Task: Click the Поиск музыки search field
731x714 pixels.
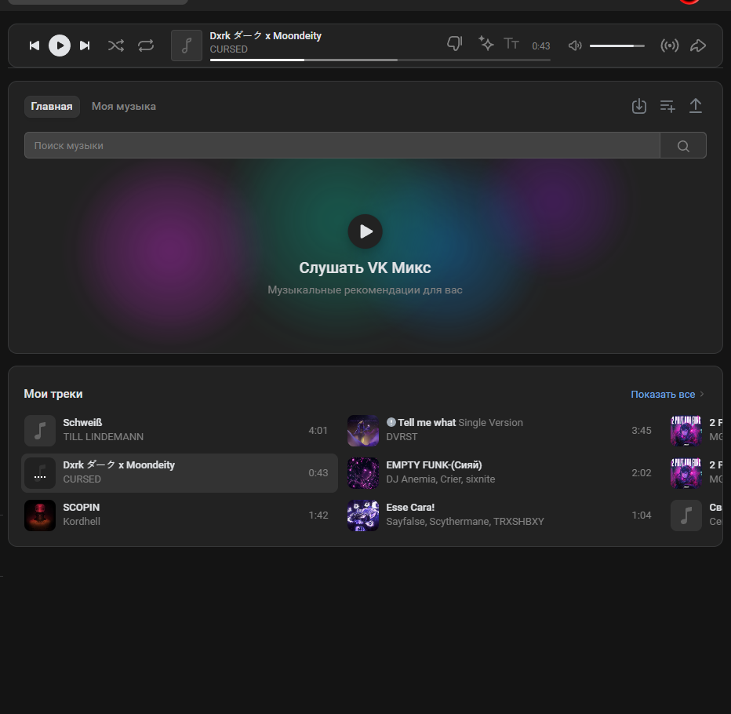Action: click(342, 145)
